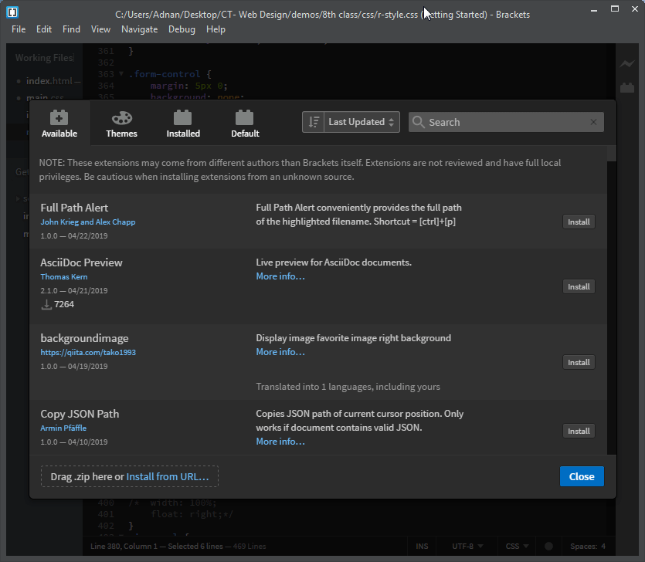Click Install from URL link
The width and height of the screenshot is (645, 562).
pos(168,476)
